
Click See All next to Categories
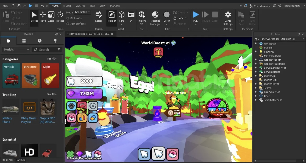pos(52,59)
